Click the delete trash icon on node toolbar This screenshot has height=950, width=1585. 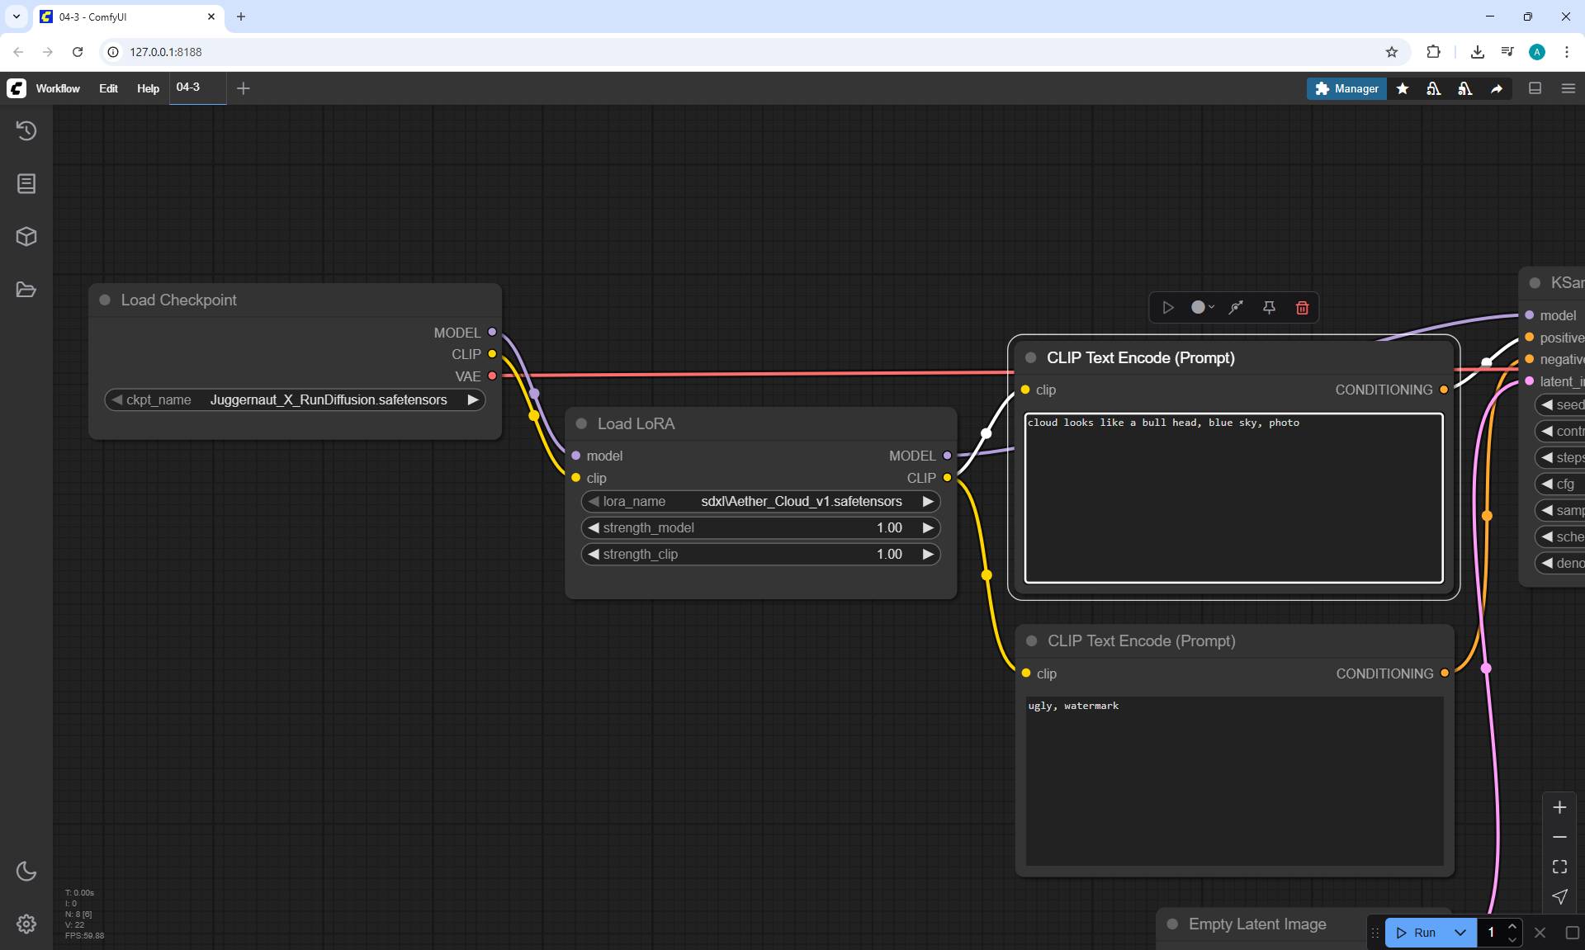coord(1302,308)
